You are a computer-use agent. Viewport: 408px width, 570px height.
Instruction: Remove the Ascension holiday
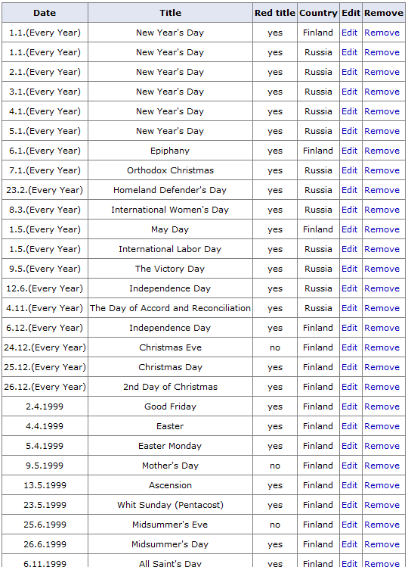tap(382, 485)
